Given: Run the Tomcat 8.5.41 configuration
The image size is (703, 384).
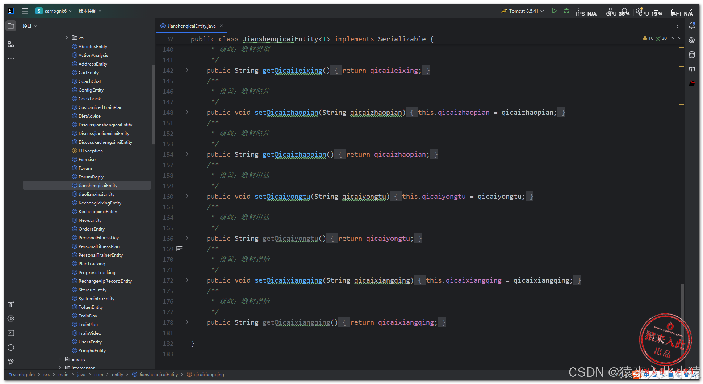Looking at the screenshot, I should [x=554, y=11].
